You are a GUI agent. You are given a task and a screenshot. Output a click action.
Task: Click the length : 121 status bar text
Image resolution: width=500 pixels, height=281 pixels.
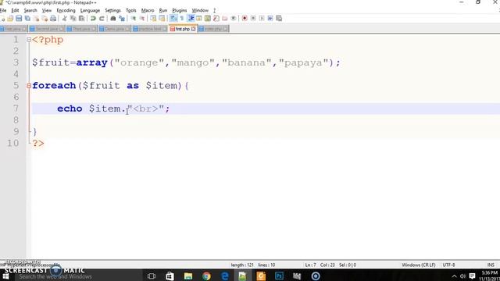coord(242,265)
